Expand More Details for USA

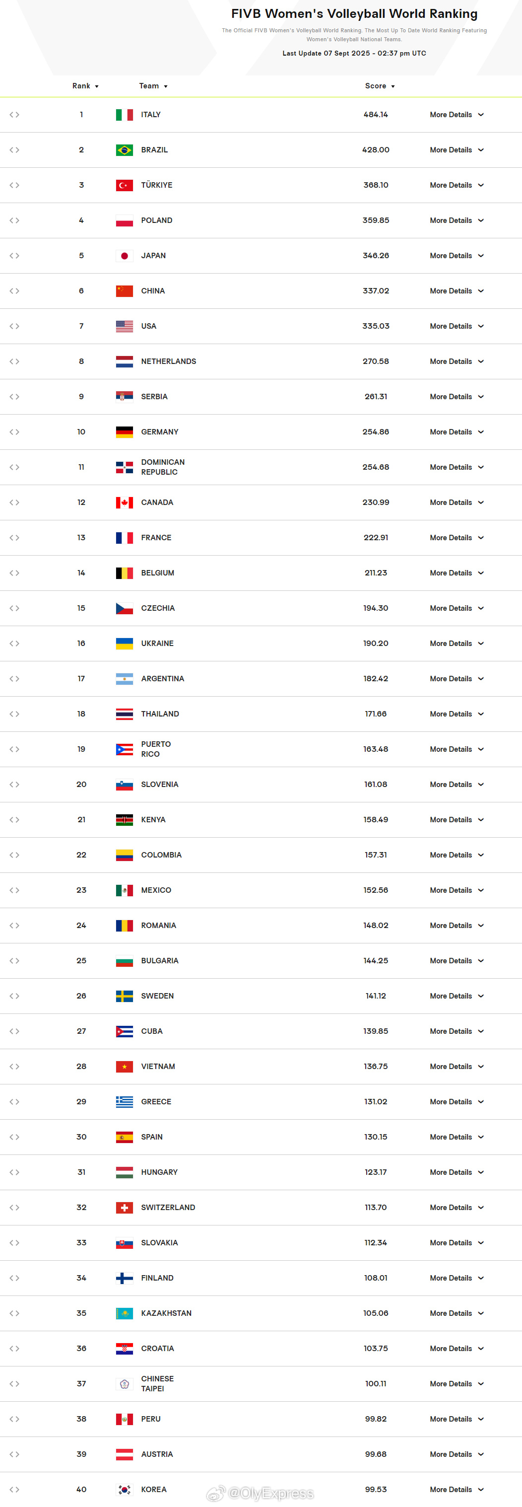point(457,326)
